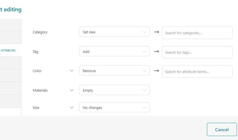The width and height of the screenshot is (238, 140).
Task: Cancel the bulk editing dialog
Action: [222, 129]
